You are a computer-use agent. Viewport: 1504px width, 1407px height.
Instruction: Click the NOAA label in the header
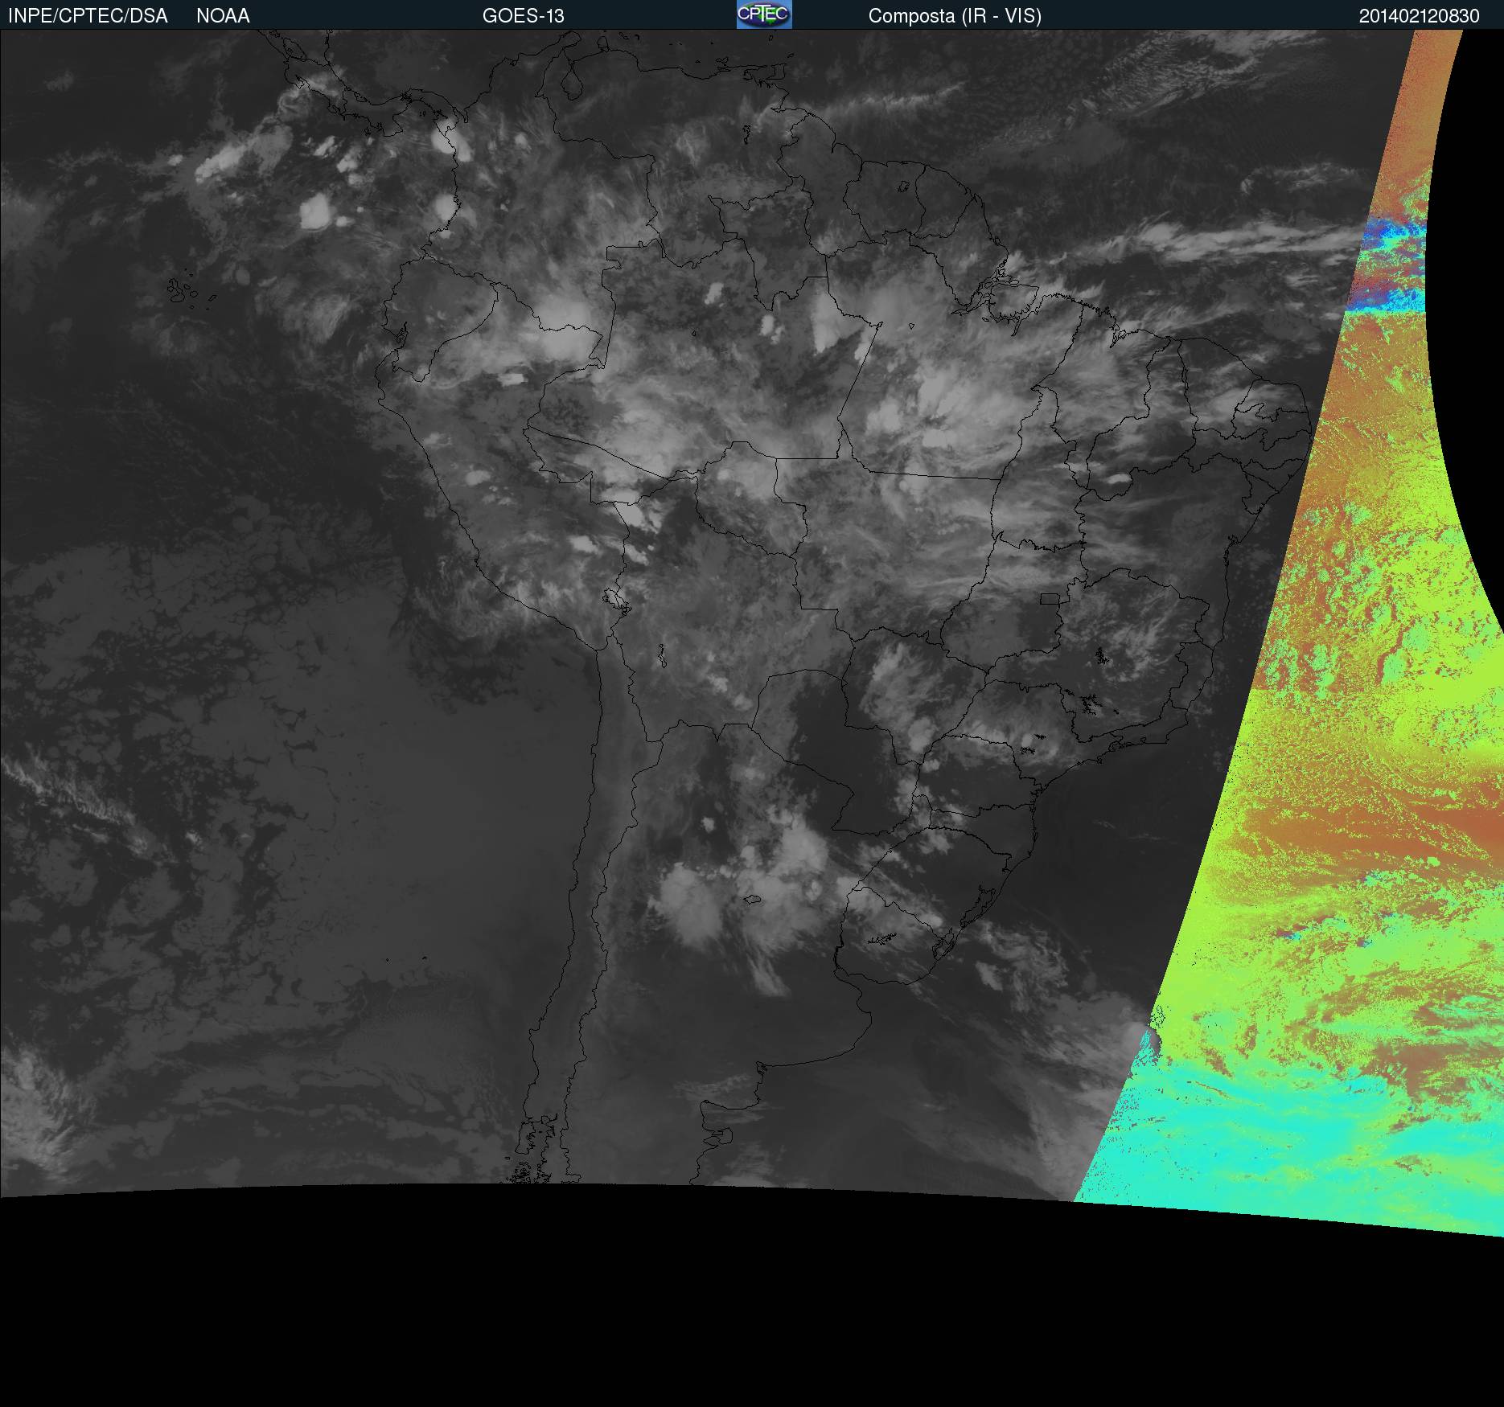point(223,16)
